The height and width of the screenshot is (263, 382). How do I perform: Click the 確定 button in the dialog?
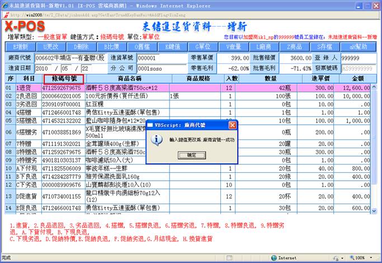click(x=191, y=154)
